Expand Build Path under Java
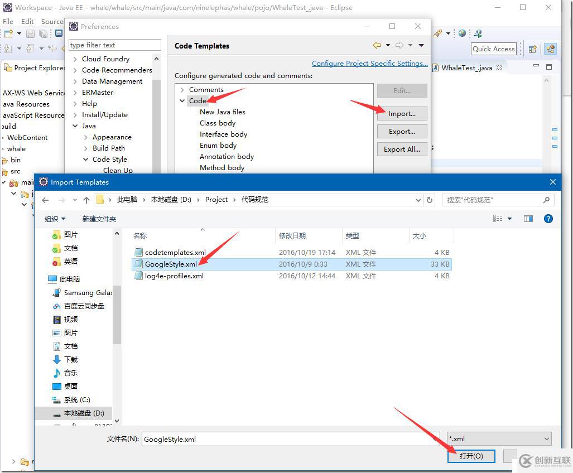Viewport: 573px width, 473px height. pyautogui.click(x=85, y=148)
